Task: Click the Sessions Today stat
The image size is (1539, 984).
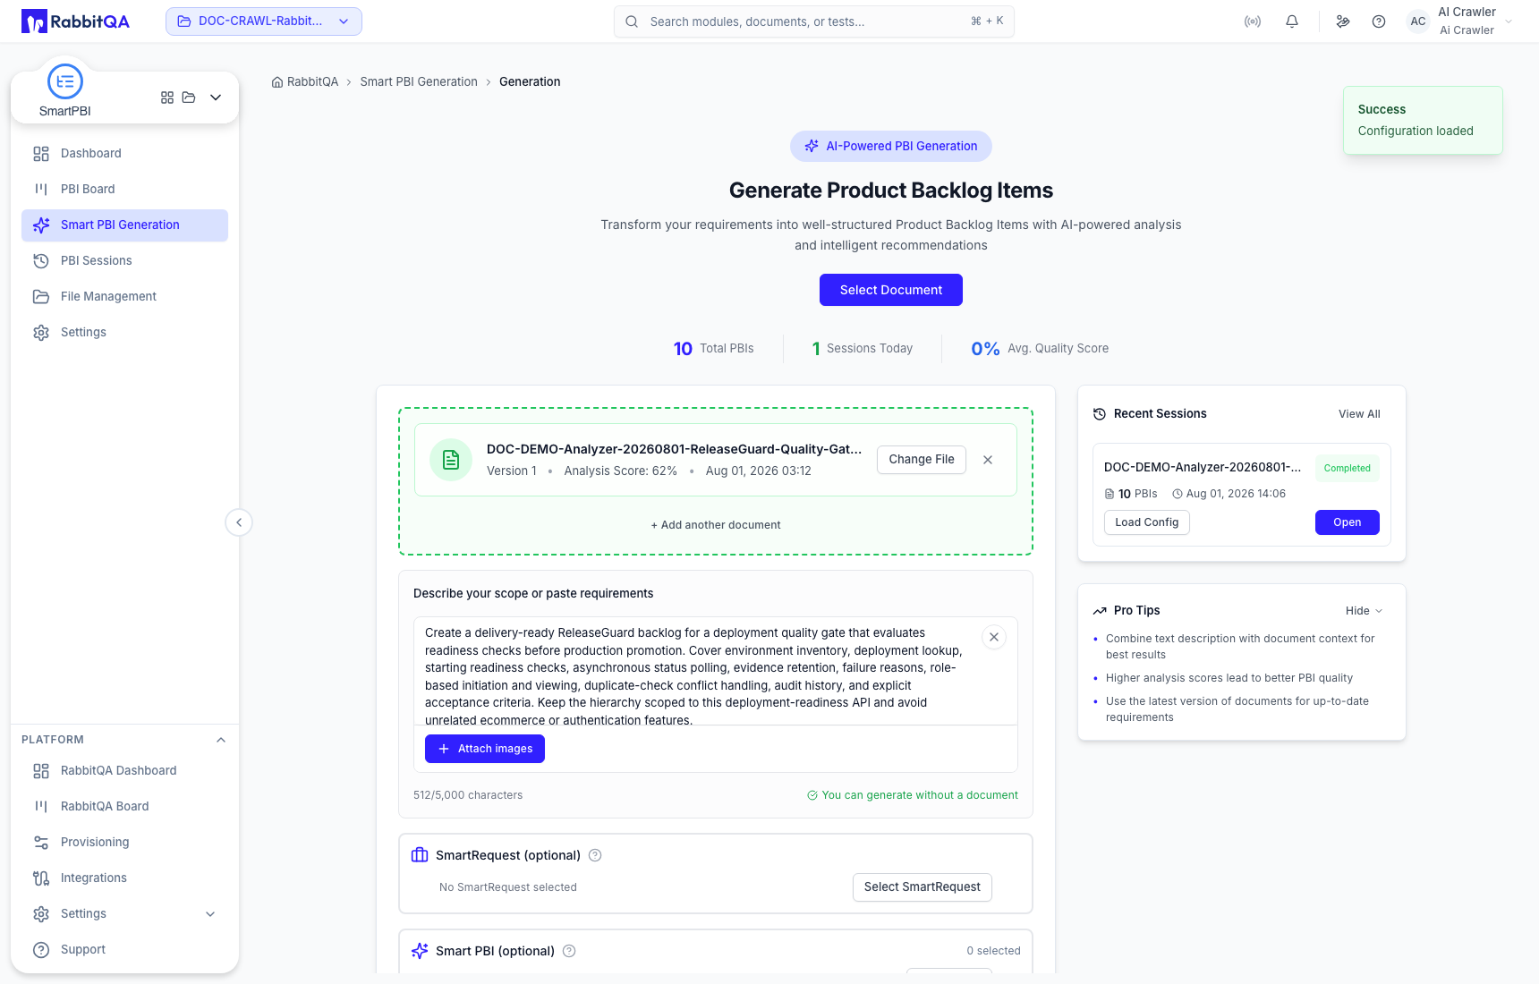Action: (863, 349)
